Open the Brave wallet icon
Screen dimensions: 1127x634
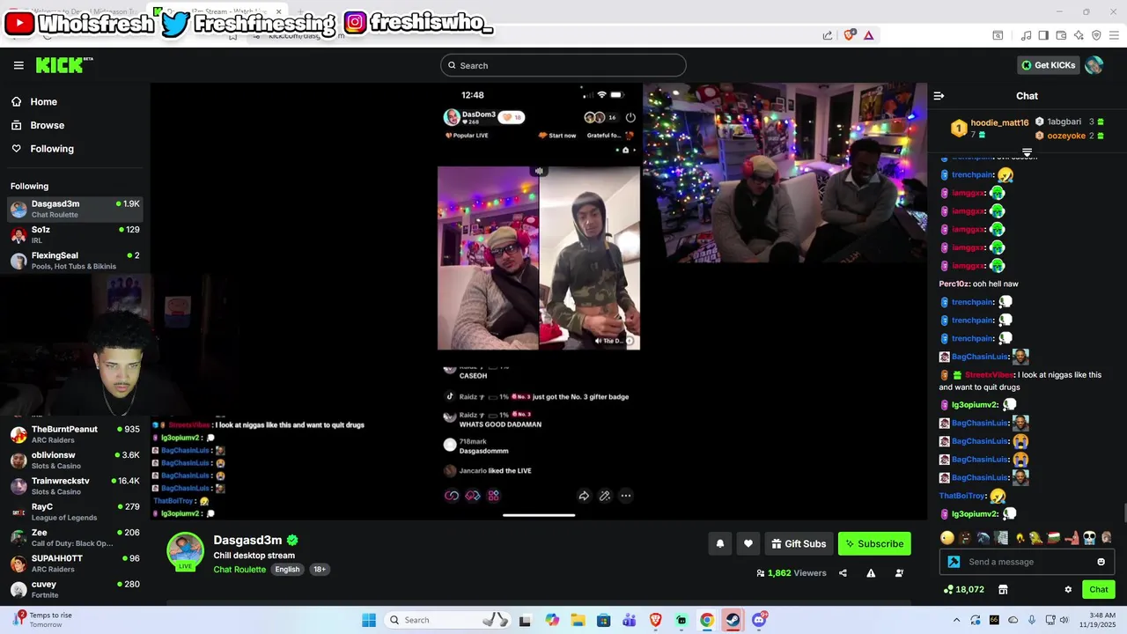1061,35
